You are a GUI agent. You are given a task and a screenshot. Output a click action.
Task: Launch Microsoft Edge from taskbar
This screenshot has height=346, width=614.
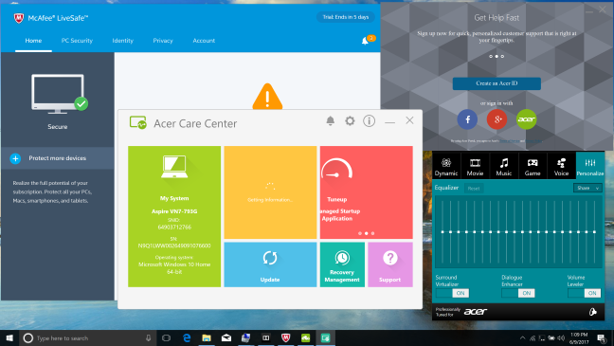coord(187,337)
